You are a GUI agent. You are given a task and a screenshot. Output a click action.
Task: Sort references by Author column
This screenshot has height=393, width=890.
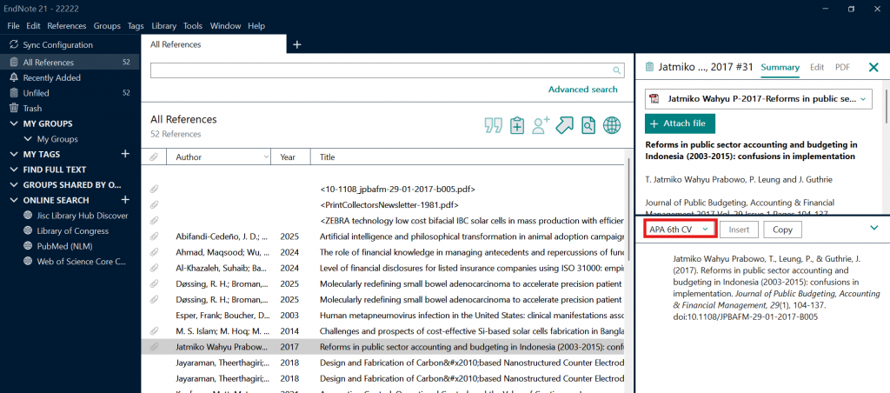pyautogui.click(x=218, y=157)
